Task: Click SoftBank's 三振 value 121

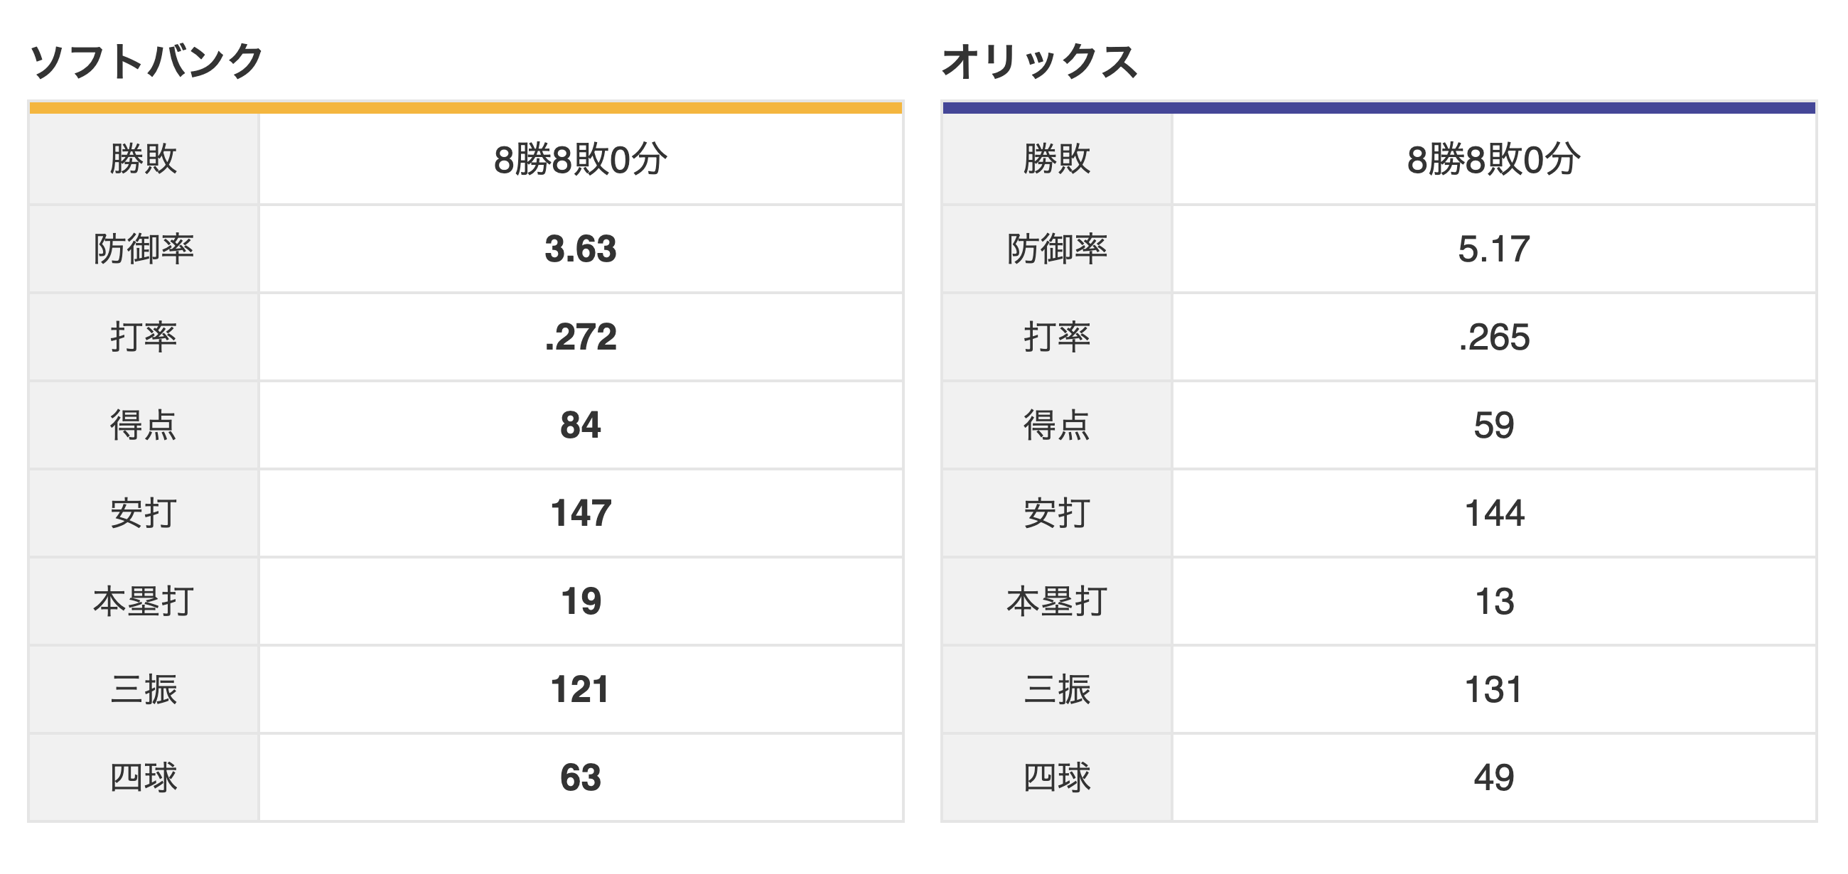Action: point(581,690)
